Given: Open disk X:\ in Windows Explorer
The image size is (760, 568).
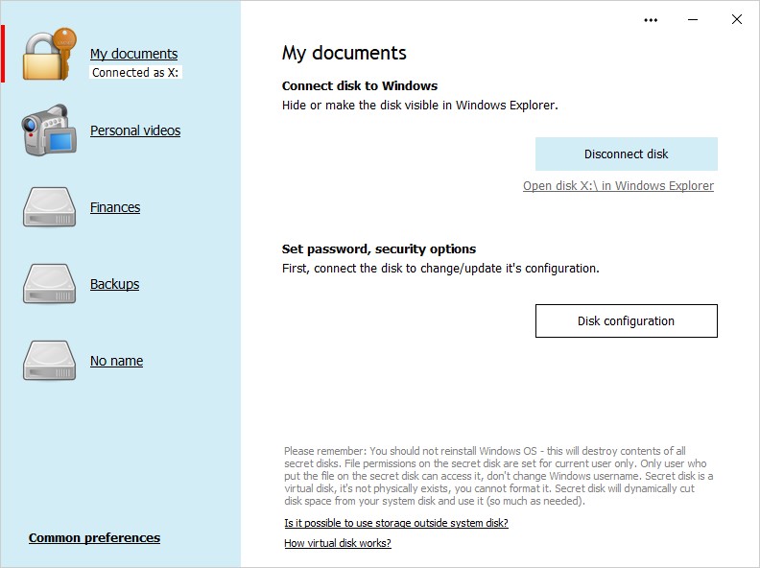Looking at the screenshot, I should 618,186.
